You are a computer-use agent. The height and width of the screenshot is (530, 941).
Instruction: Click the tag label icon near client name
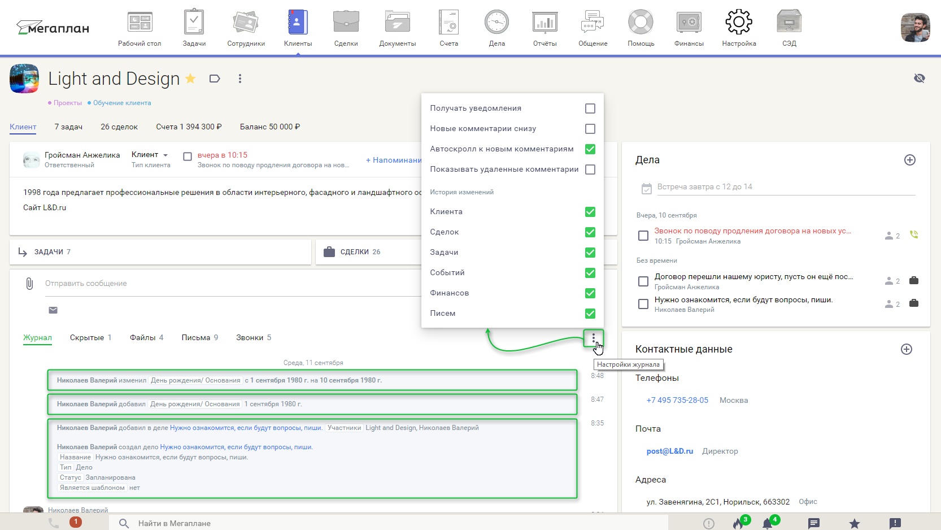click(215, 79)
